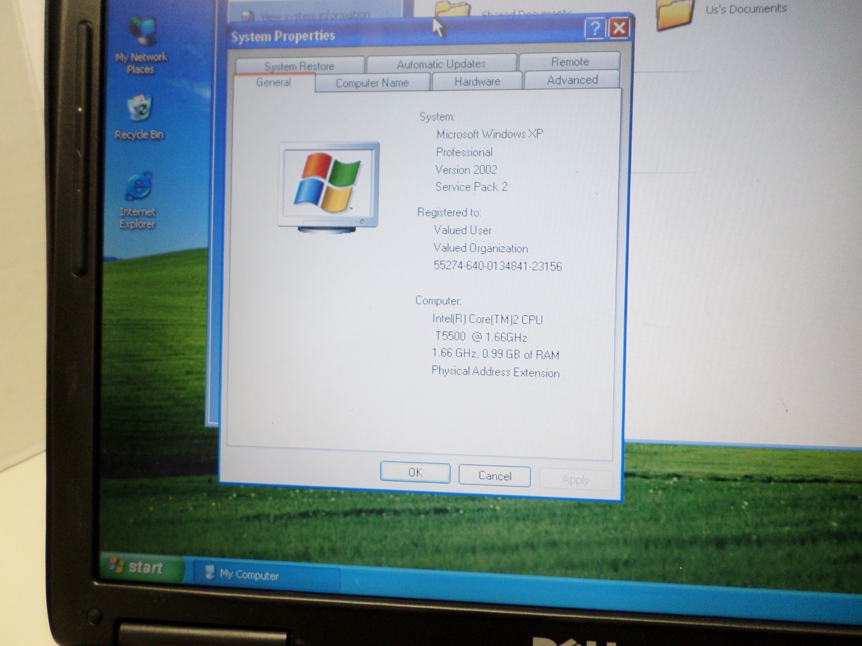862x646 pixels.
Task: Click the OK button
Action: 415,472
